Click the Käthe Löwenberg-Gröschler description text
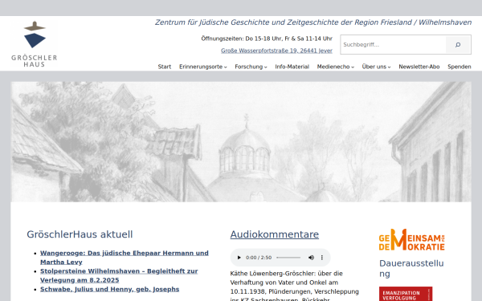 pos(295,287)
